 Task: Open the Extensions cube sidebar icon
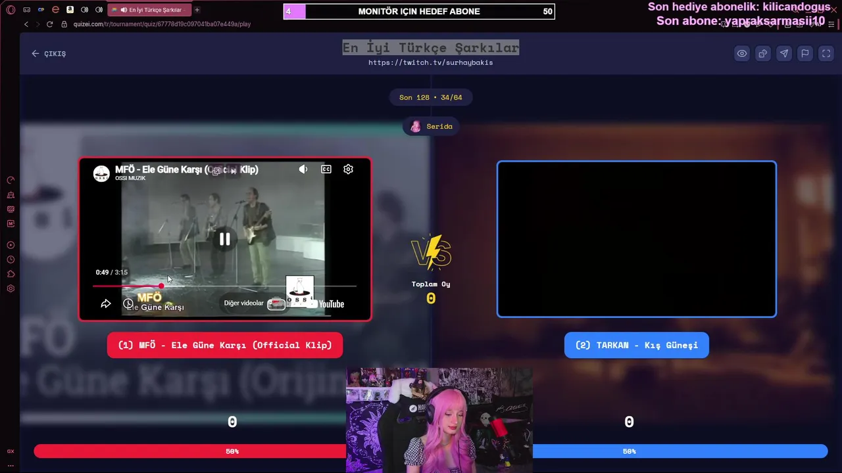point(11,274)
